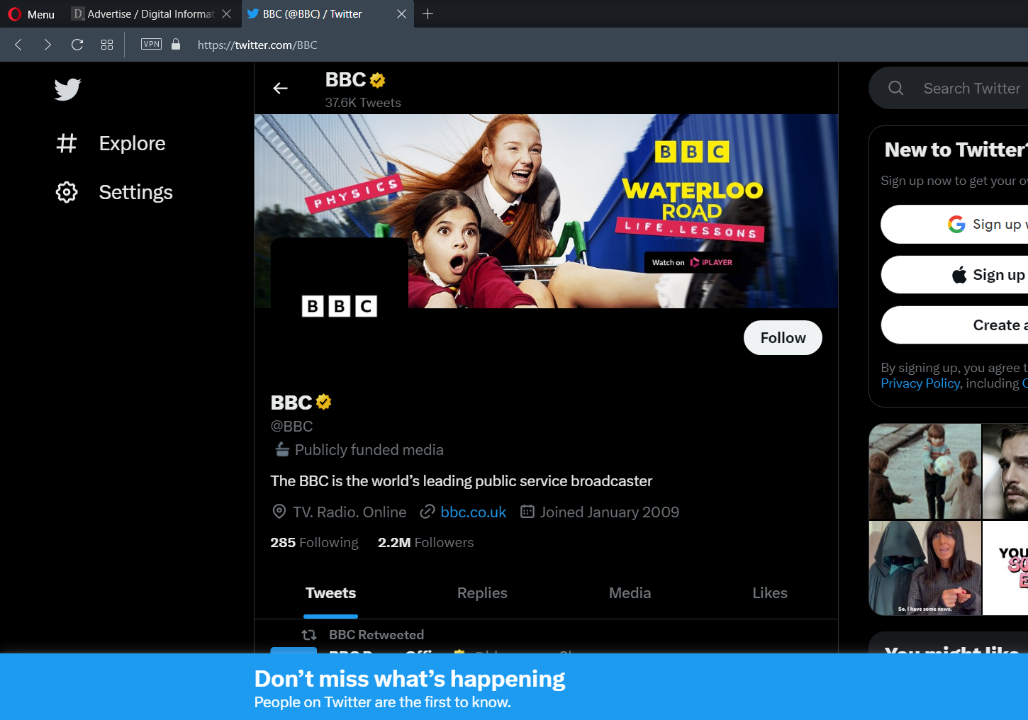Close the BBC Twitter tab
The image size is (1028, 720).
click(x=401, y=14)
